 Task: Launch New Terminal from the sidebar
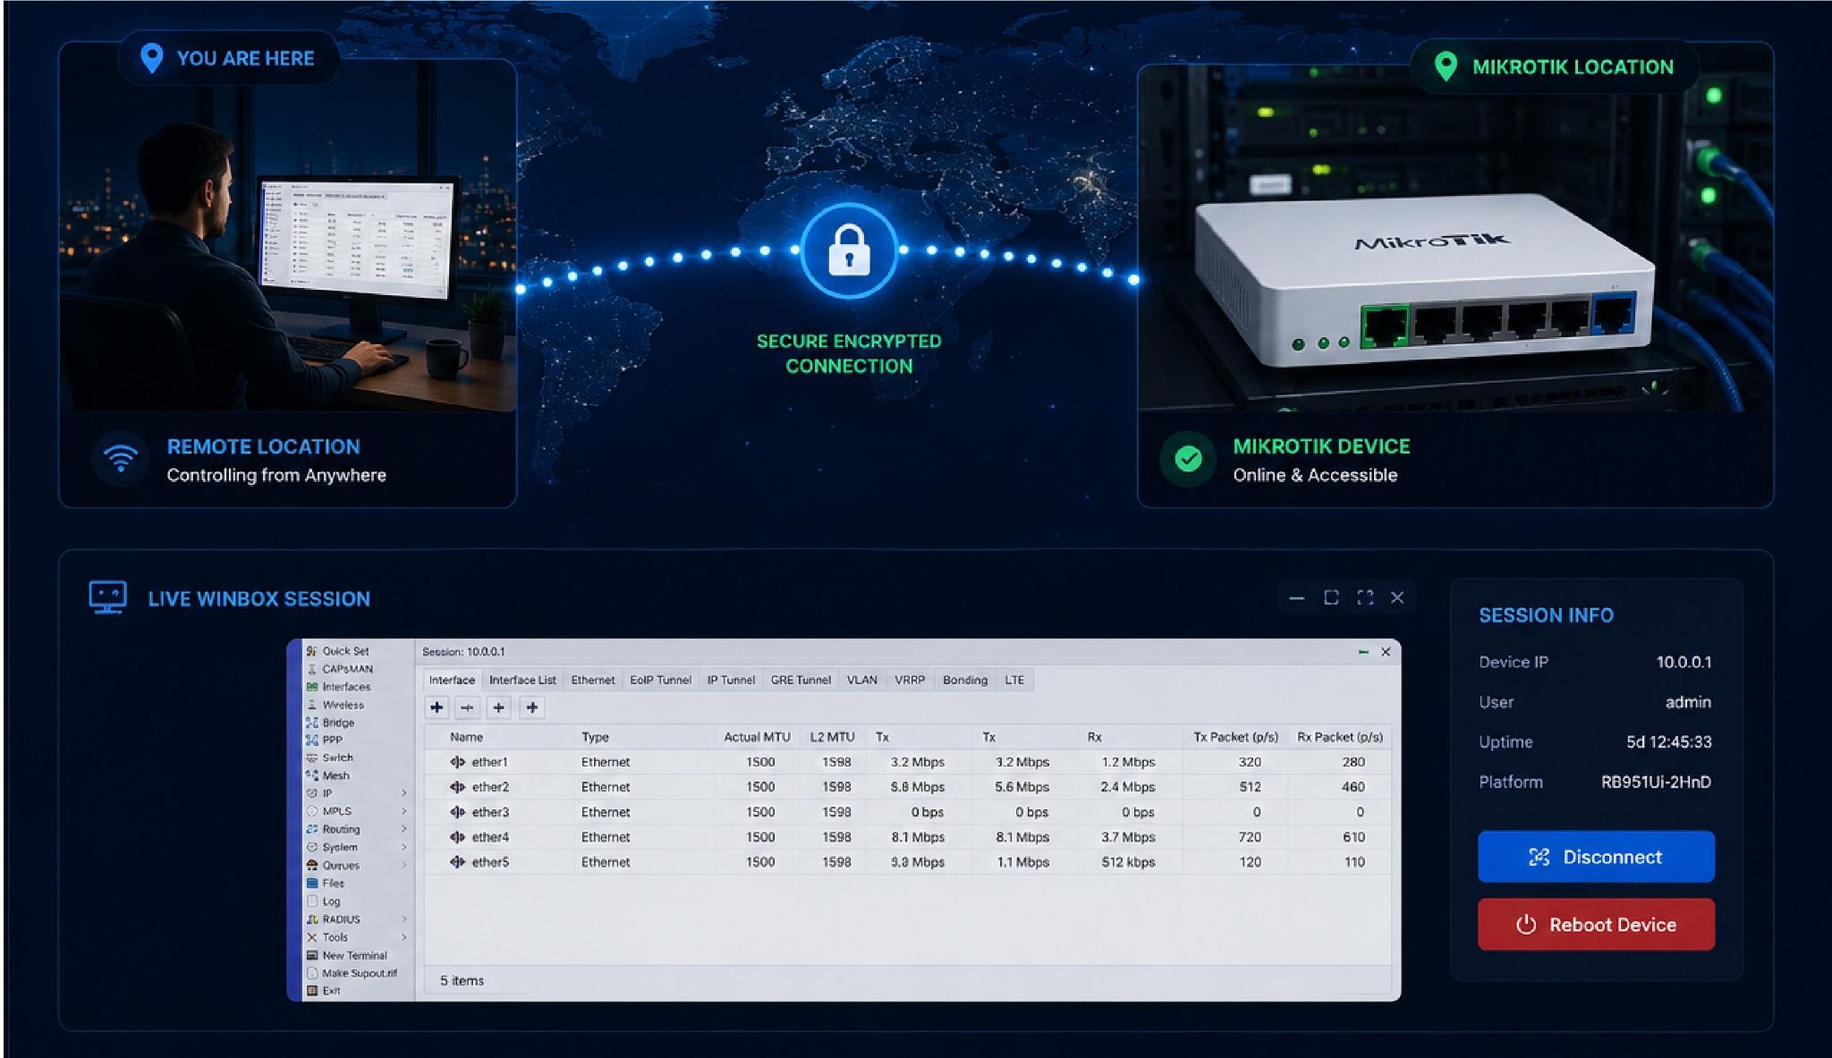coord(347,955)
